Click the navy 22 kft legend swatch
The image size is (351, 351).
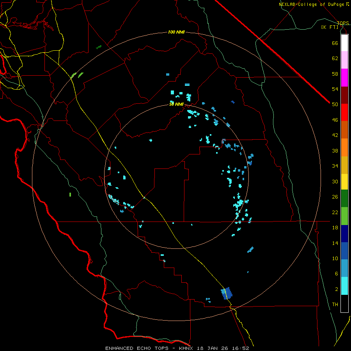click(x=344, y=234)
